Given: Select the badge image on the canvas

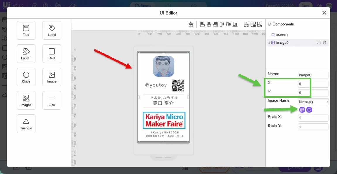Looking at the screenshot, I should (x=164, y=97).
